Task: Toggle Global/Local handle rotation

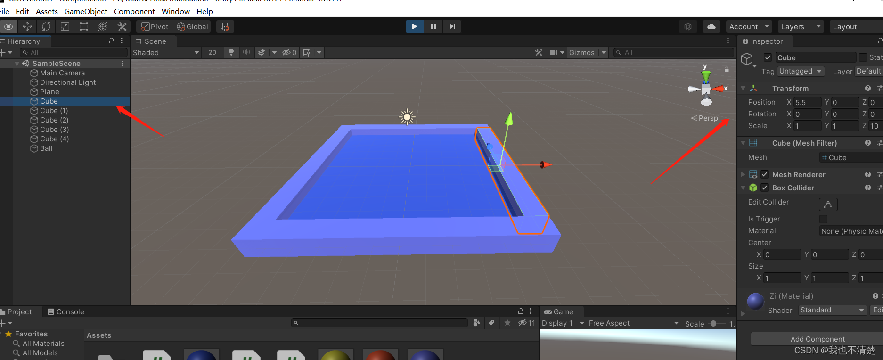Action: [192, 26]
